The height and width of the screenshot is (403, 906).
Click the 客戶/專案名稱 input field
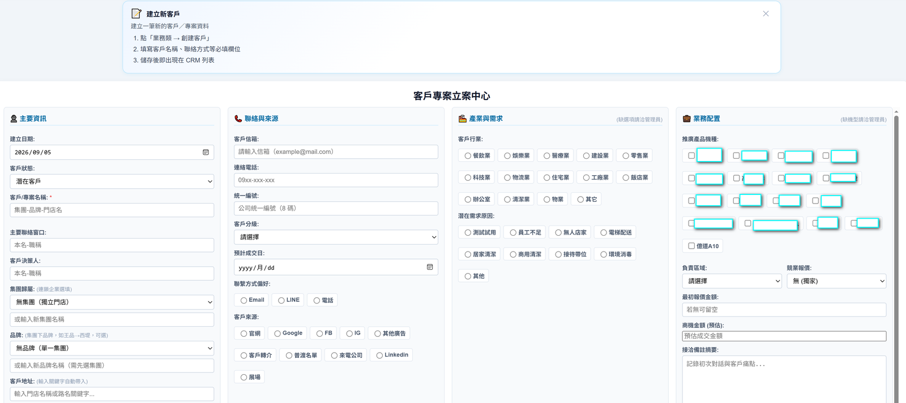click(x=112, y=210)
